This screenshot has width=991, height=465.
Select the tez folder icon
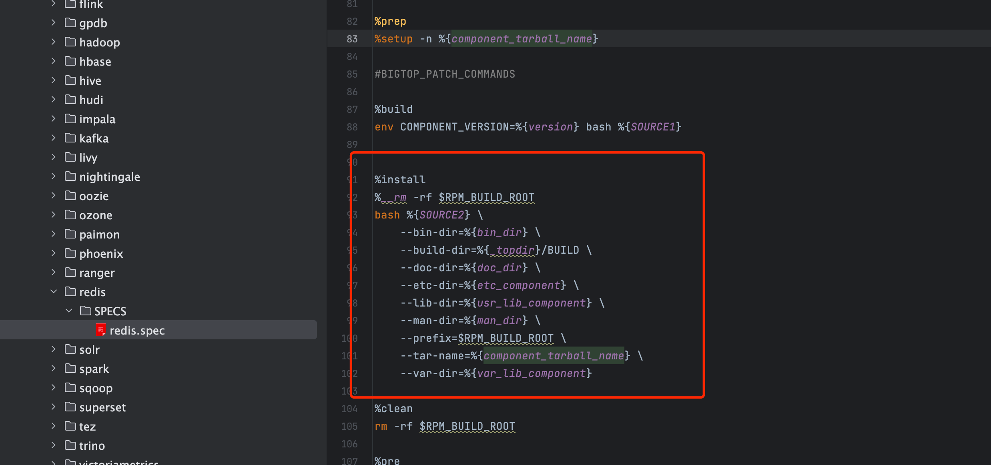click(70, 426)
